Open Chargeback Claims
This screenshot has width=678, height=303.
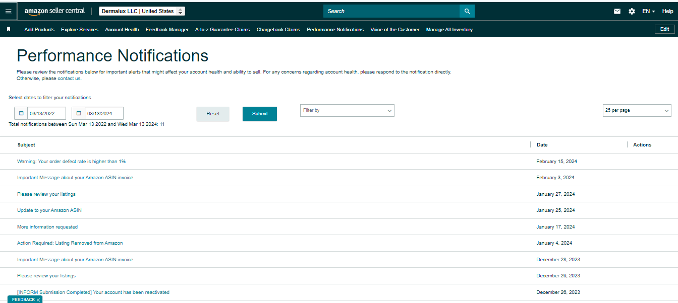(278, 30)
